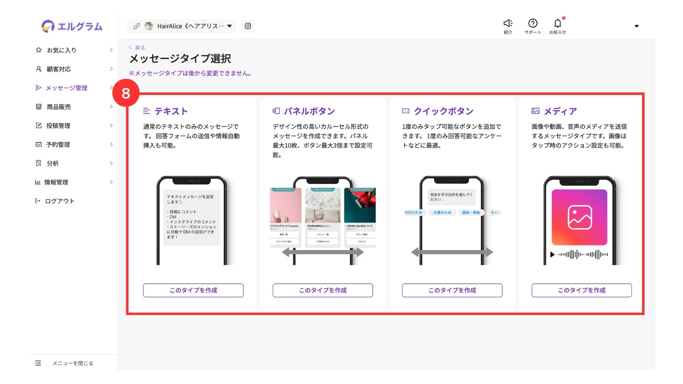Expand the 顧客対応 sidebar chevron
The image size is (683, 384).
111,69
